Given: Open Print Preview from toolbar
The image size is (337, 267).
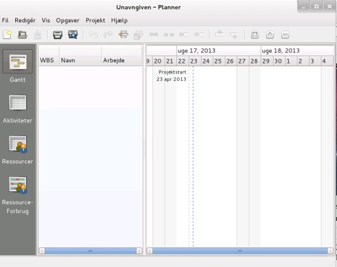Looking at the screenshot, I should point(73,35).
